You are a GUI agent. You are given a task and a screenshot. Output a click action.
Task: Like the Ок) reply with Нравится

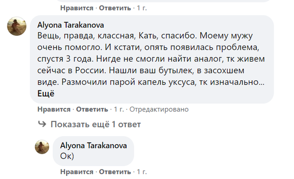77,172
